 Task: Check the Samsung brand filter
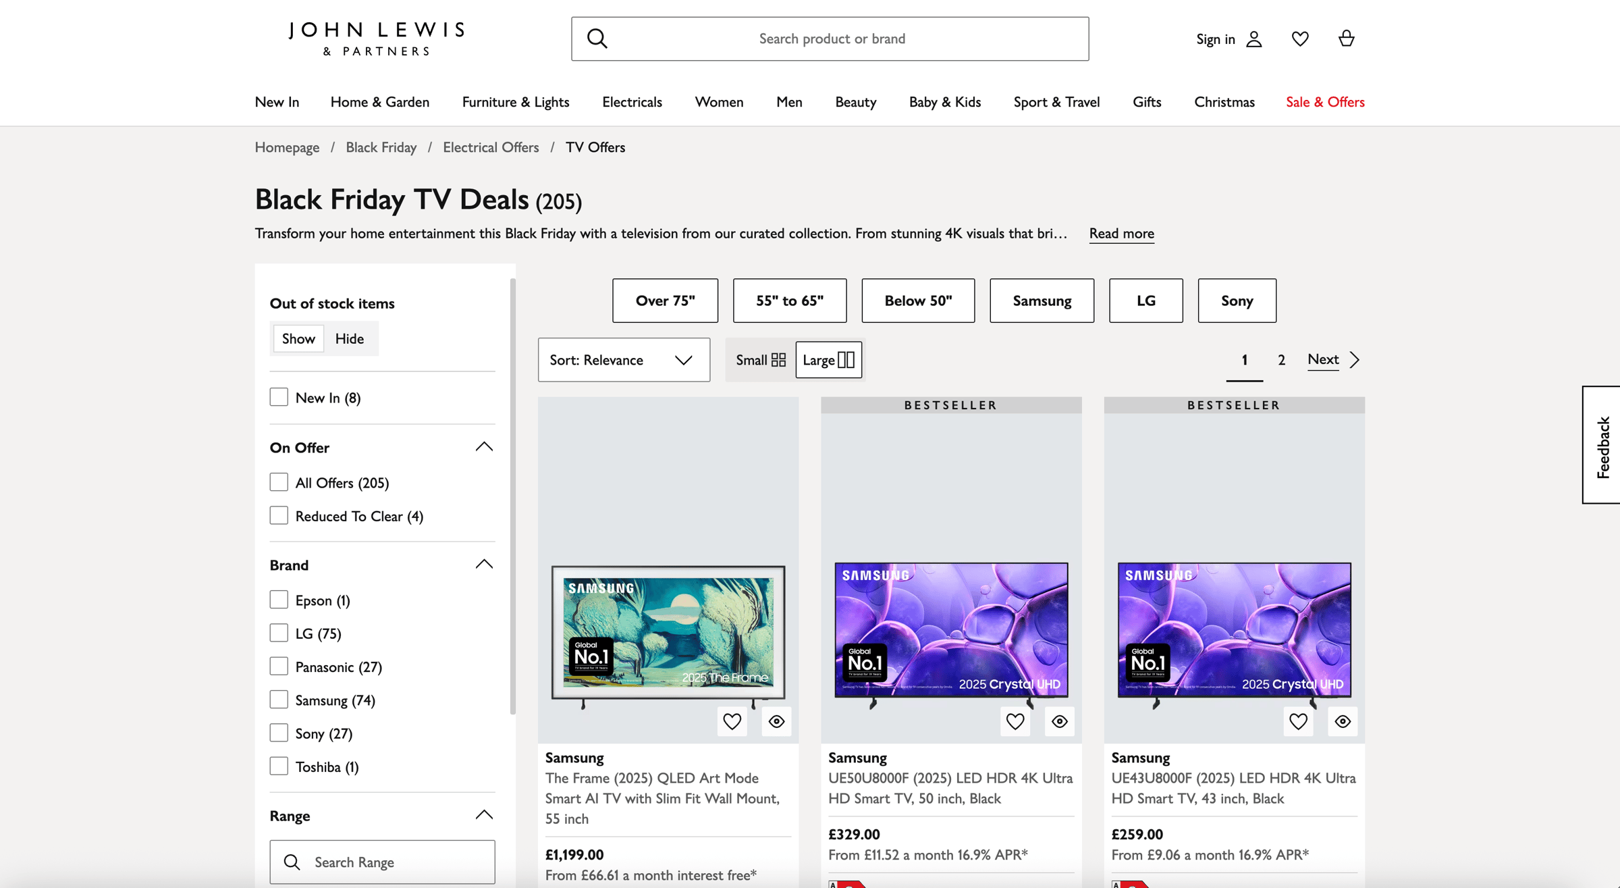279,700
